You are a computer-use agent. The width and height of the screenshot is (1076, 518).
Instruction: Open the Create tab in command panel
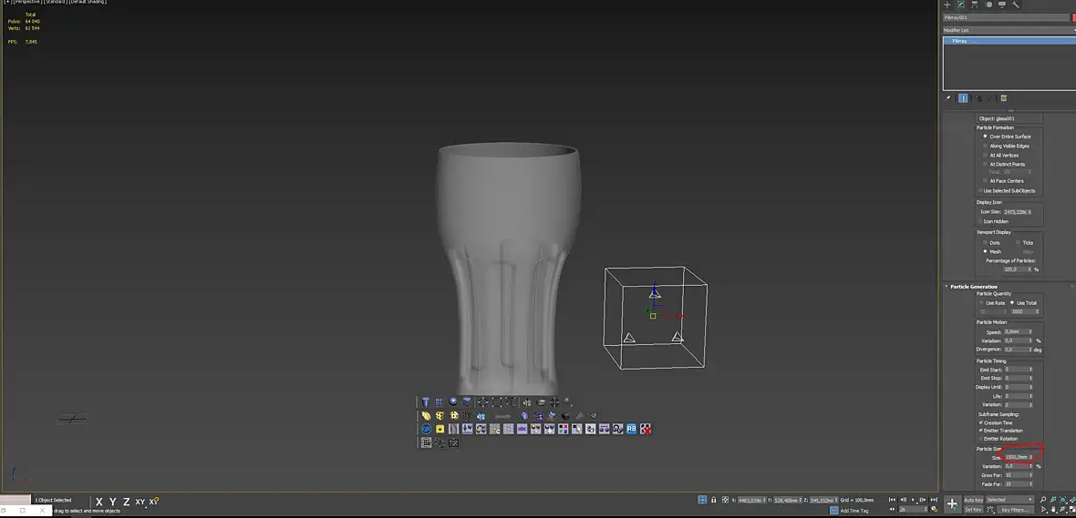947,5
